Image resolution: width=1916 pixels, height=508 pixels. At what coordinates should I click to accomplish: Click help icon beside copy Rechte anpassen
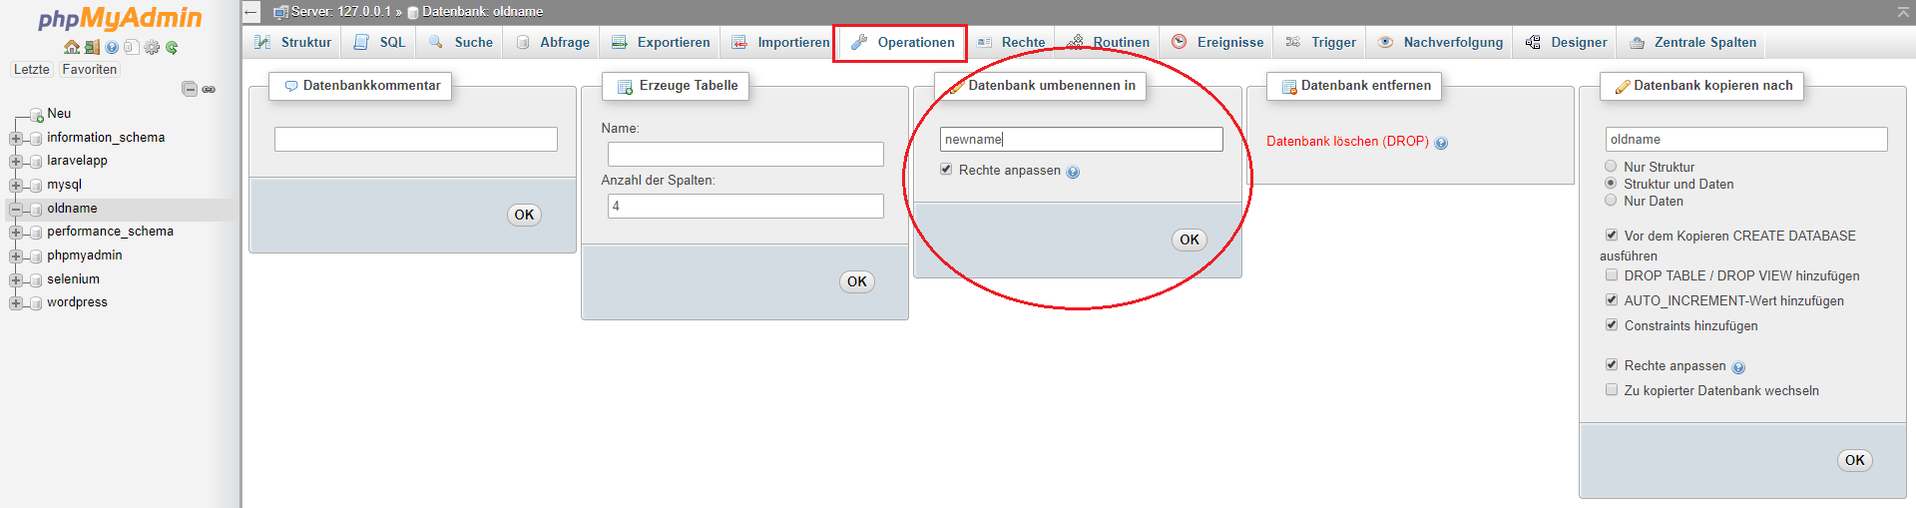tap(1738, 367)
